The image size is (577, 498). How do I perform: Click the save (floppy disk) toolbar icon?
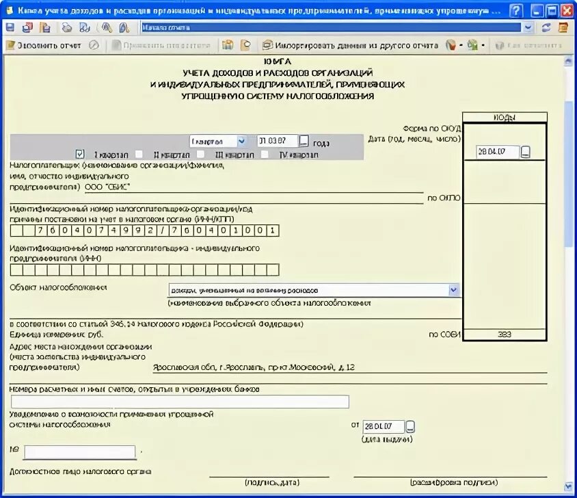click(x=10, y=27)
